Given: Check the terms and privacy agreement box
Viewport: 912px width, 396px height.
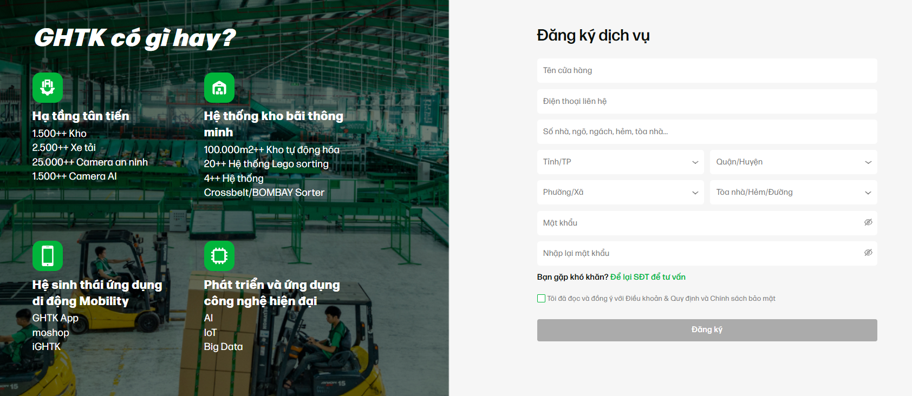Looking at the screenshot, I should (x=541, y=299).
